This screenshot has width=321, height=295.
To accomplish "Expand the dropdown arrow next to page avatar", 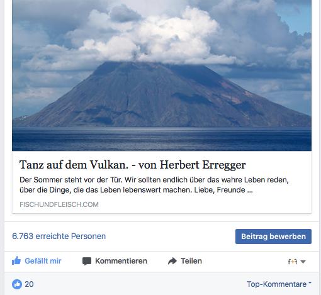I will coord(303,262).
